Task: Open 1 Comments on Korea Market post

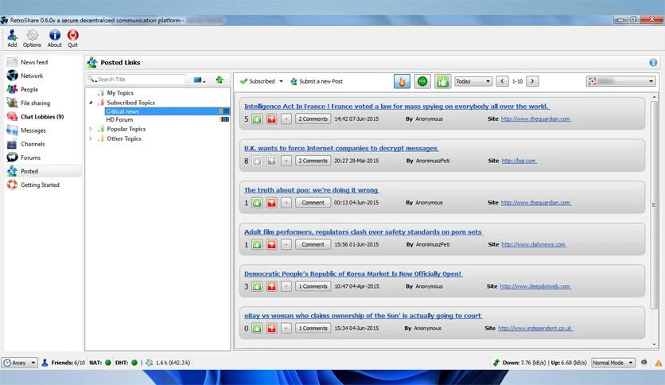Action: click(x=313, y=286)
